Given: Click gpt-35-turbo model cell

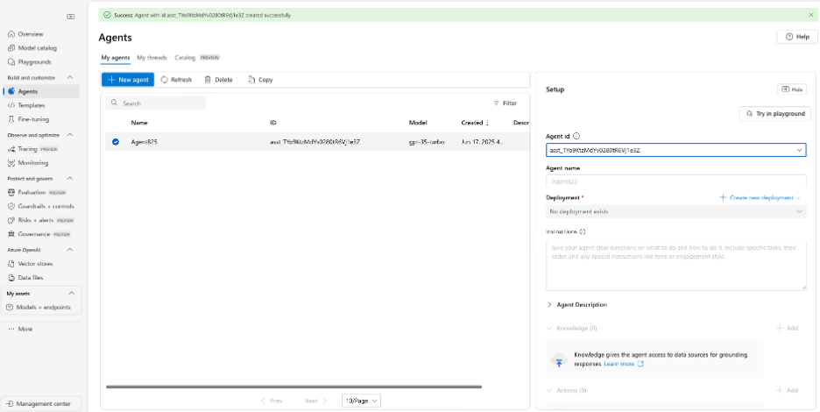Looking at the screenshot, I should click(427, 142).
